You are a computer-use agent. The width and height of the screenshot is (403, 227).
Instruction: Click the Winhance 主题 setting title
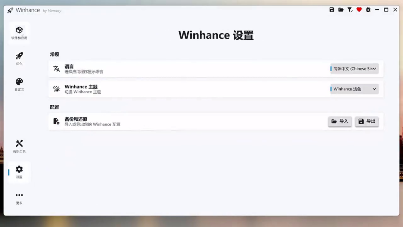click(81, 87)
